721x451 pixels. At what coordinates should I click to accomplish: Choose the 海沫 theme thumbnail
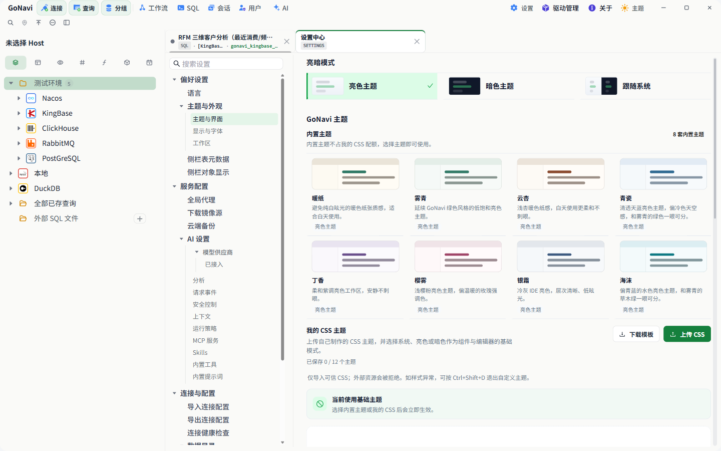(x=663, y=256)
